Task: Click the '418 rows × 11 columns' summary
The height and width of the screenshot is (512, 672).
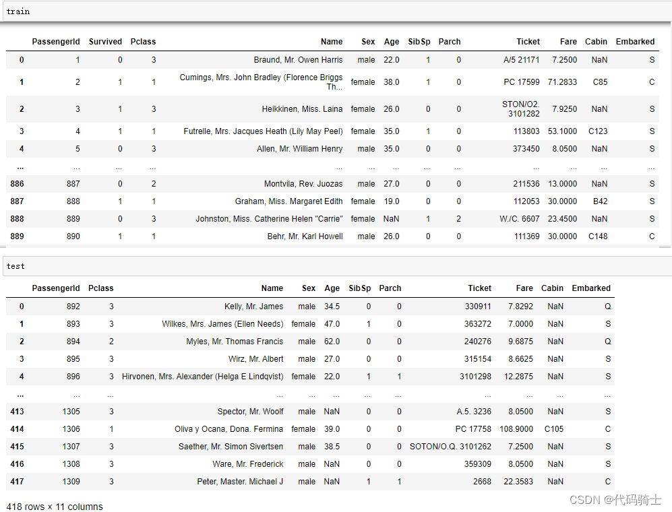Action: pyautogui.click(x=55, y=507)
